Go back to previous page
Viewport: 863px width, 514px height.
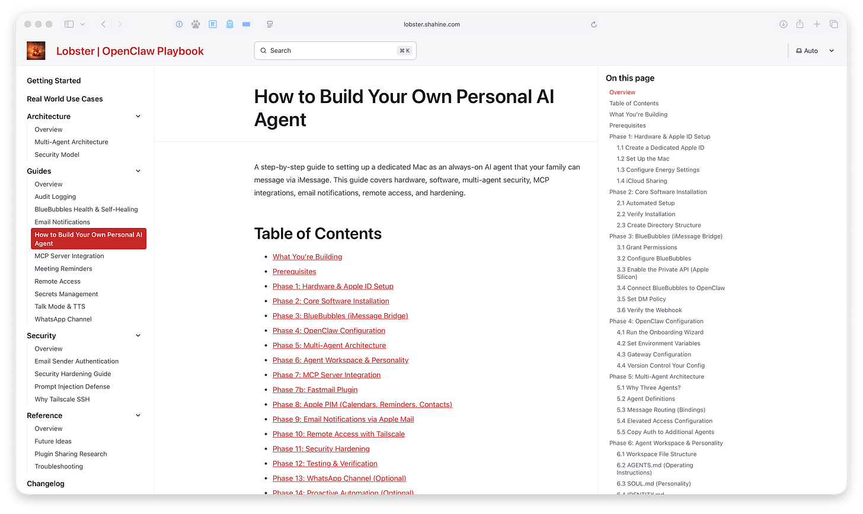click(x=103, y=24)
